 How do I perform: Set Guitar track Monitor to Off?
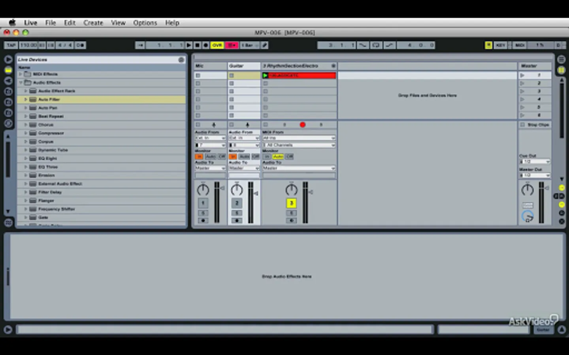pyautogui.click(x=256, y=157)
